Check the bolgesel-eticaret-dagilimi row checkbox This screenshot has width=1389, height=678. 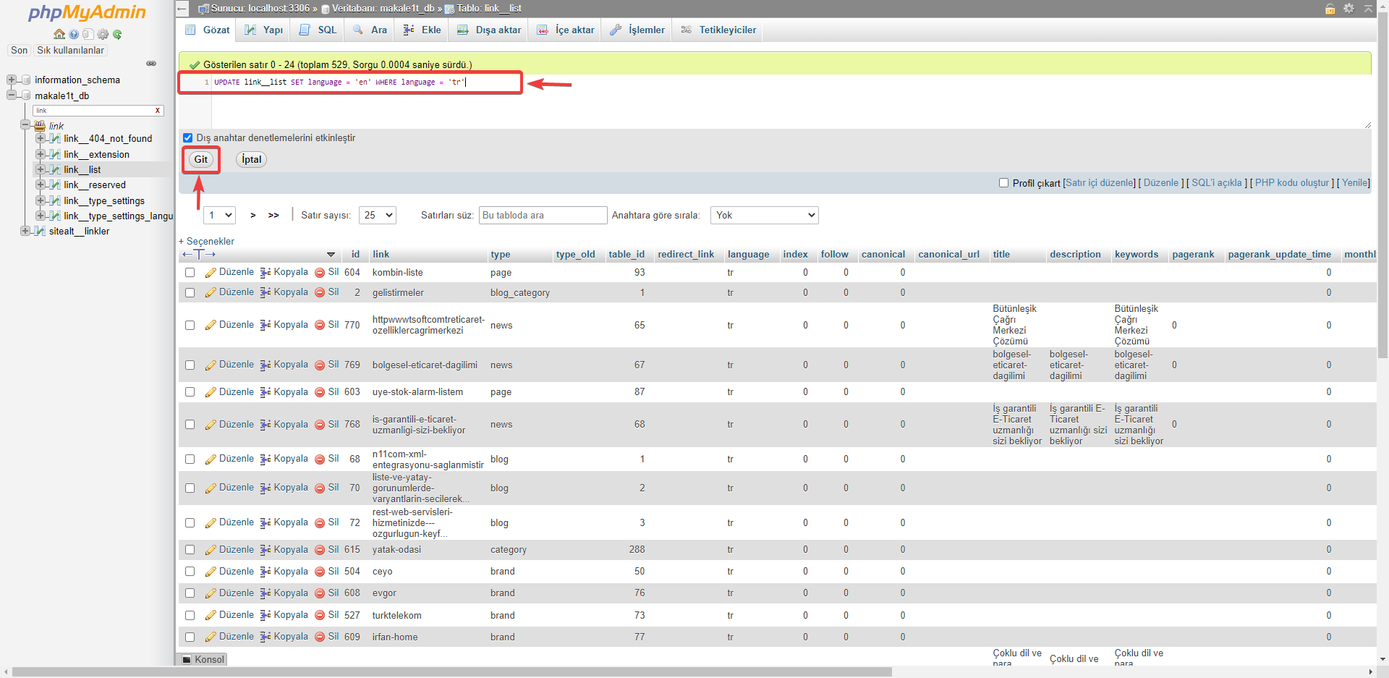click(190, 365)
